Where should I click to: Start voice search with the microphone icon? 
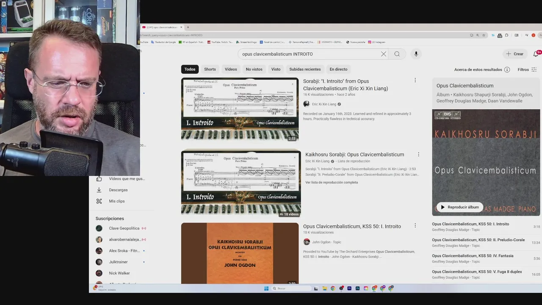tap(416, 54)
